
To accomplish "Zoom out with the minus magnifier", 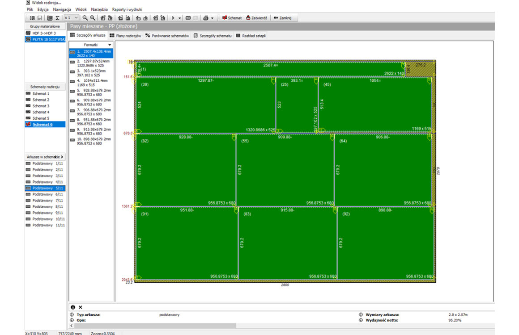I will pyautogui.click(x=85, y=18).
